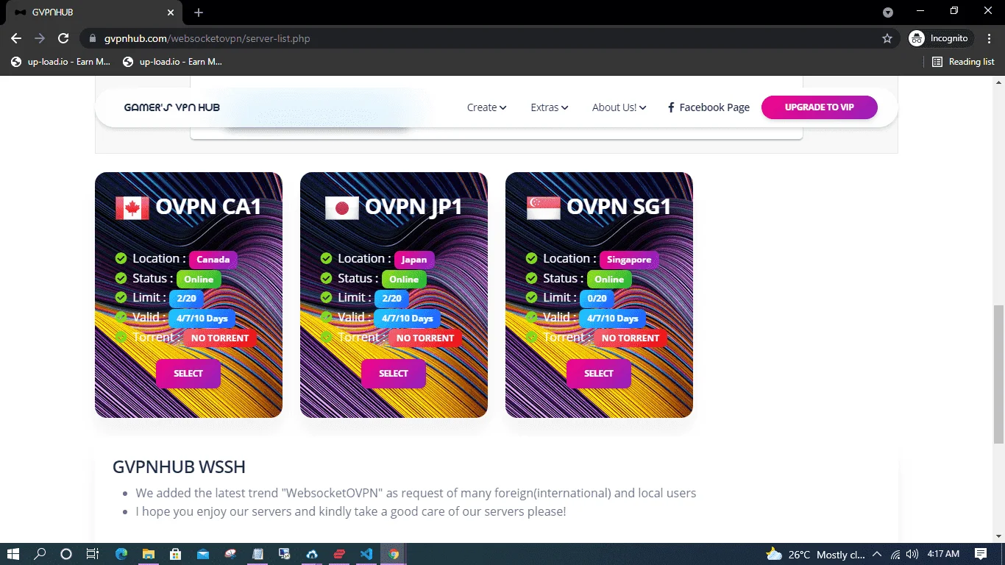Go back using the browser back arrow
Viewport: 1005px width, 565px height.
tap(16, 38)
